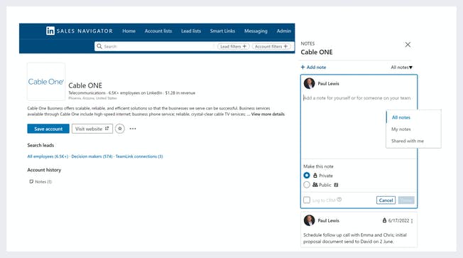This screenshot has height=258, width=463.
Task: Choose My notes from the filter menu
Action: pos(401,129)
